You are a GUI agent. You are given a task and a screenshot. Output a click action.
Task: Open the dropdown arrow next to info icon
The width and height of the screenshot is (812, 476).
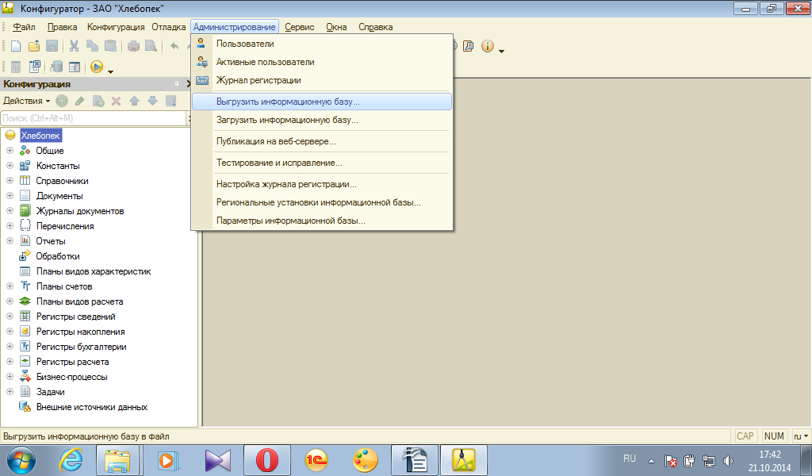501,50
